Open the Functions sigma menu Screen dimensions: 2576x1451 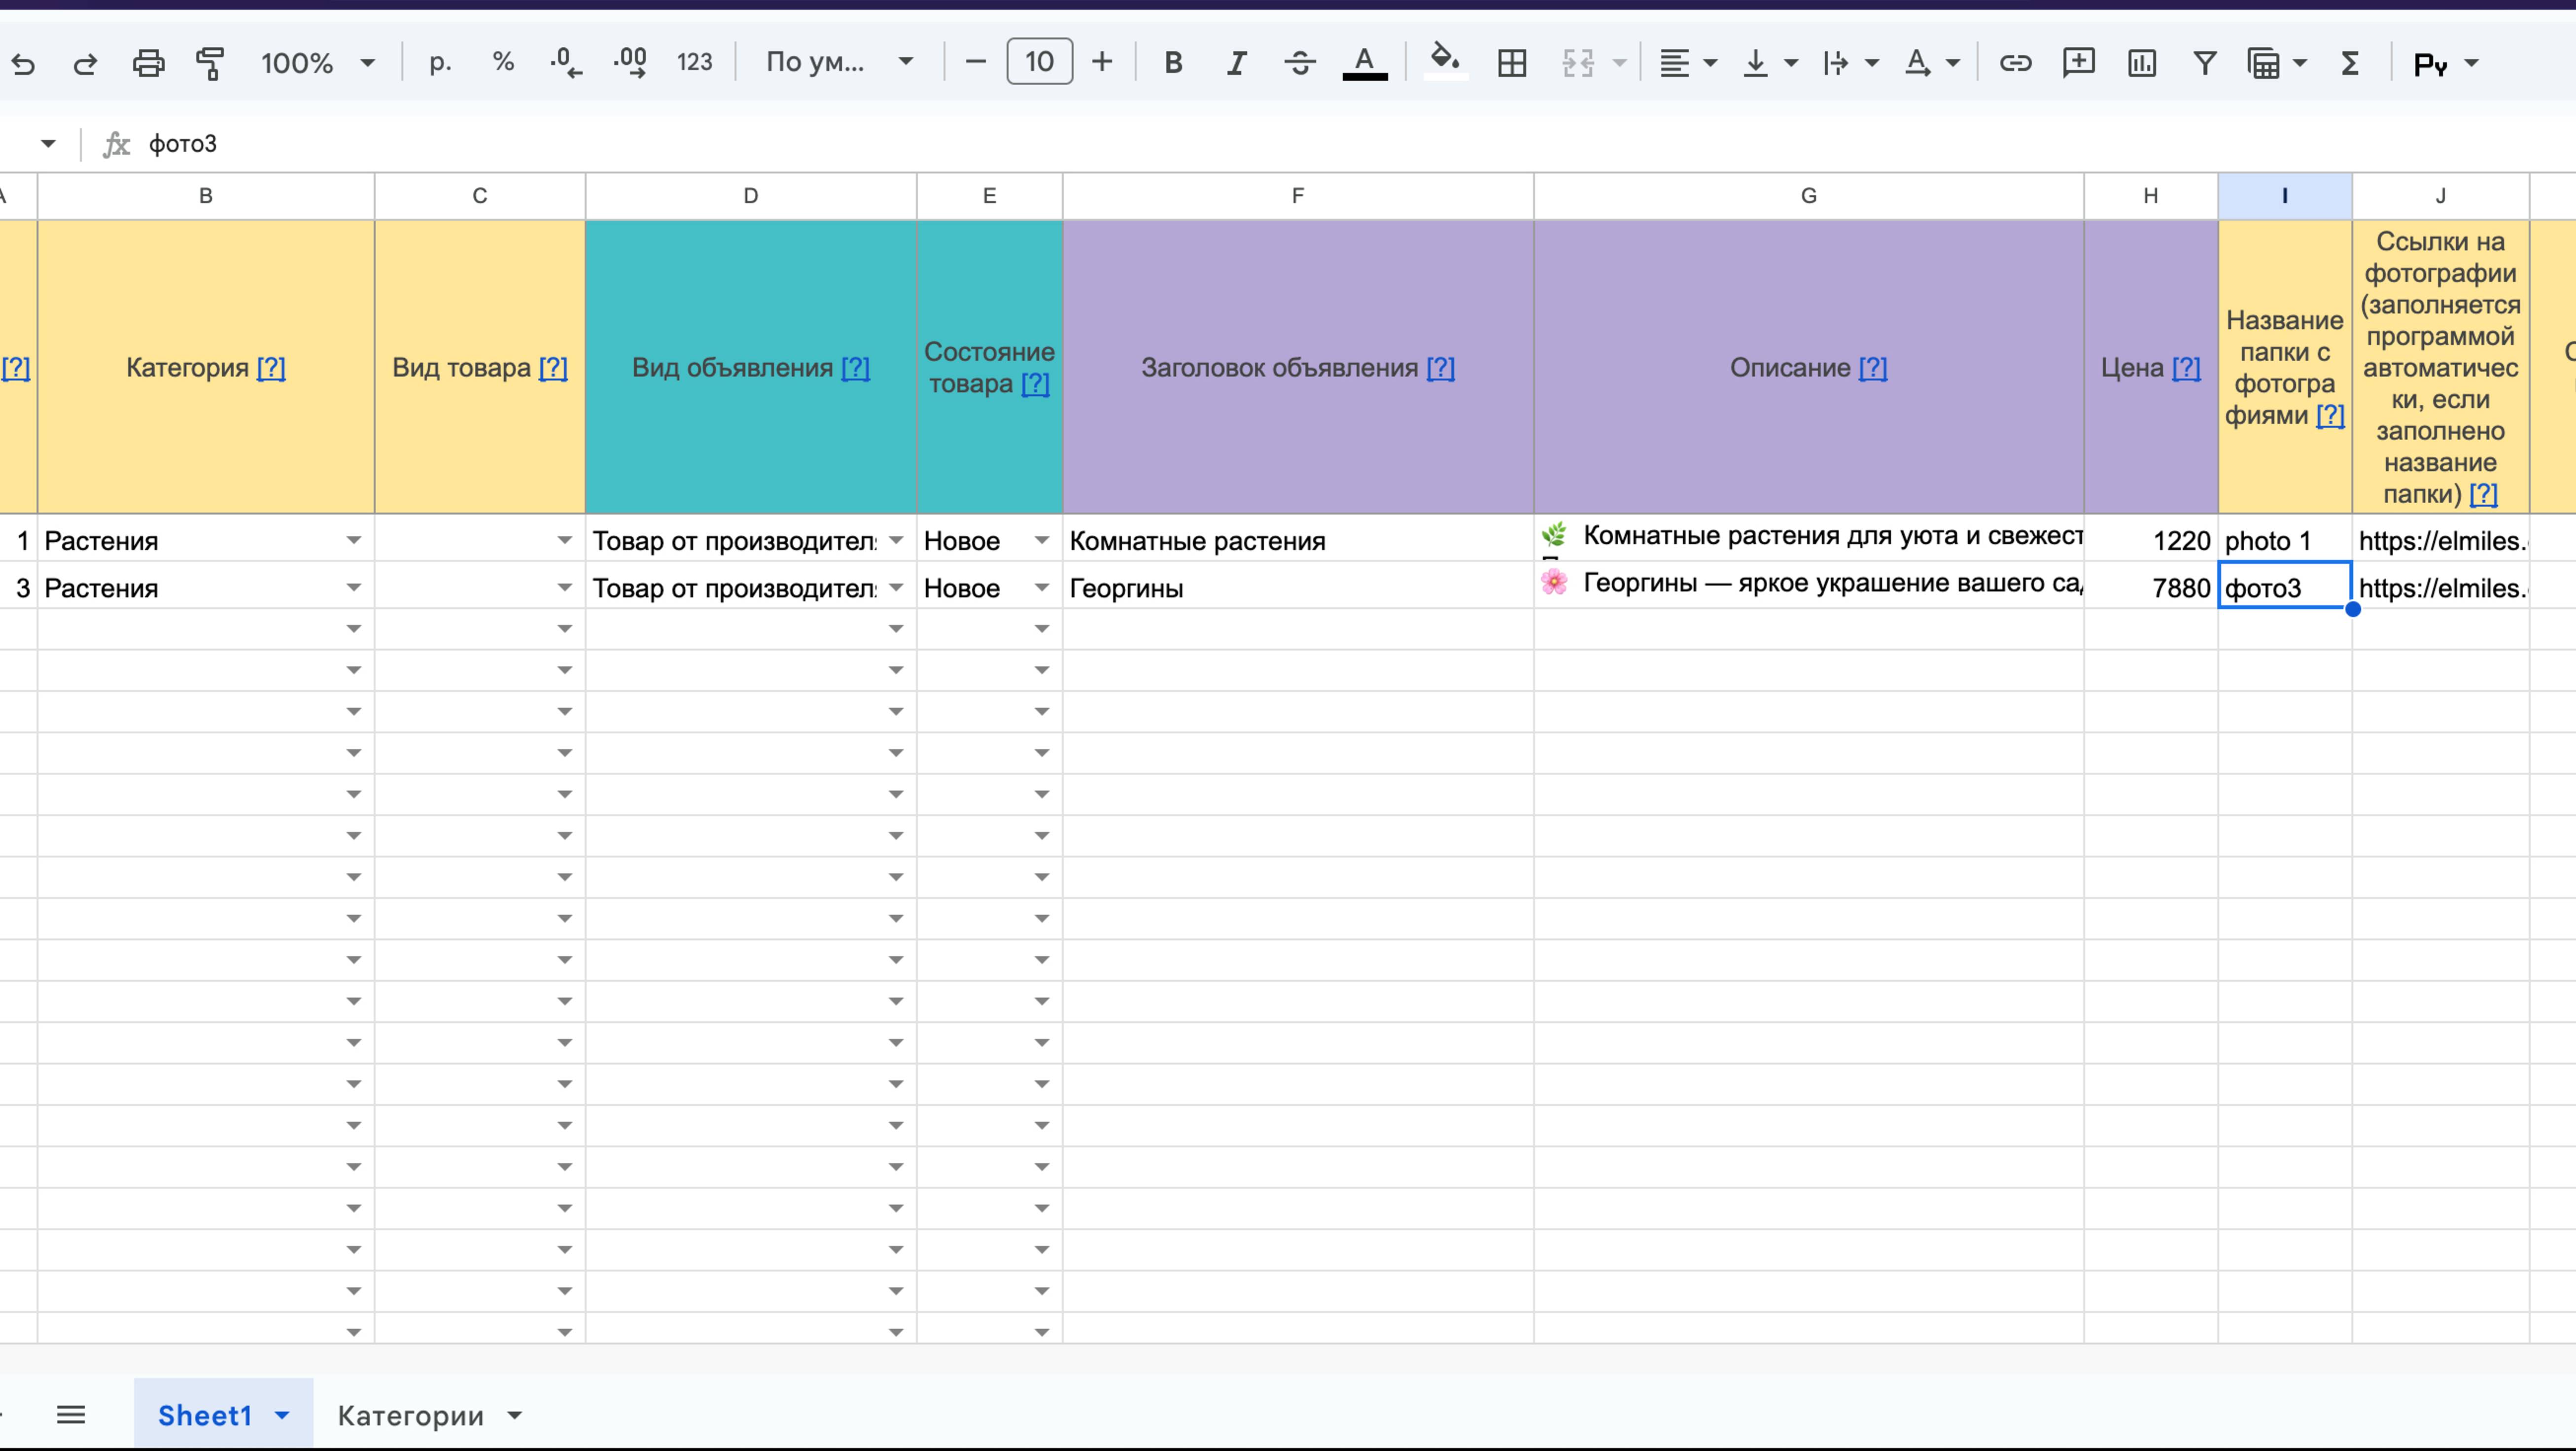click(2350, 63)
